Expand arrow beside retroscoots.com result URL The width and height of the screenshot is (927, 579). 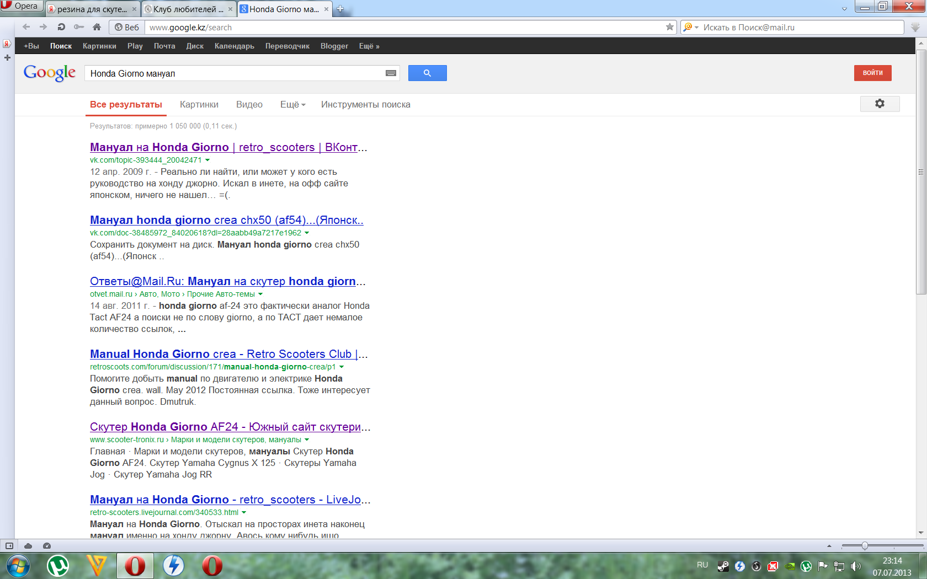click(x=342, y=367)
